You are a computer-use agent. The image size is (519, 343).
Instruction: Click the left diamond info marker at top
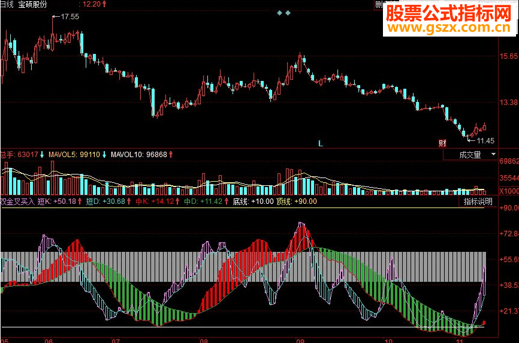point(280,13)
